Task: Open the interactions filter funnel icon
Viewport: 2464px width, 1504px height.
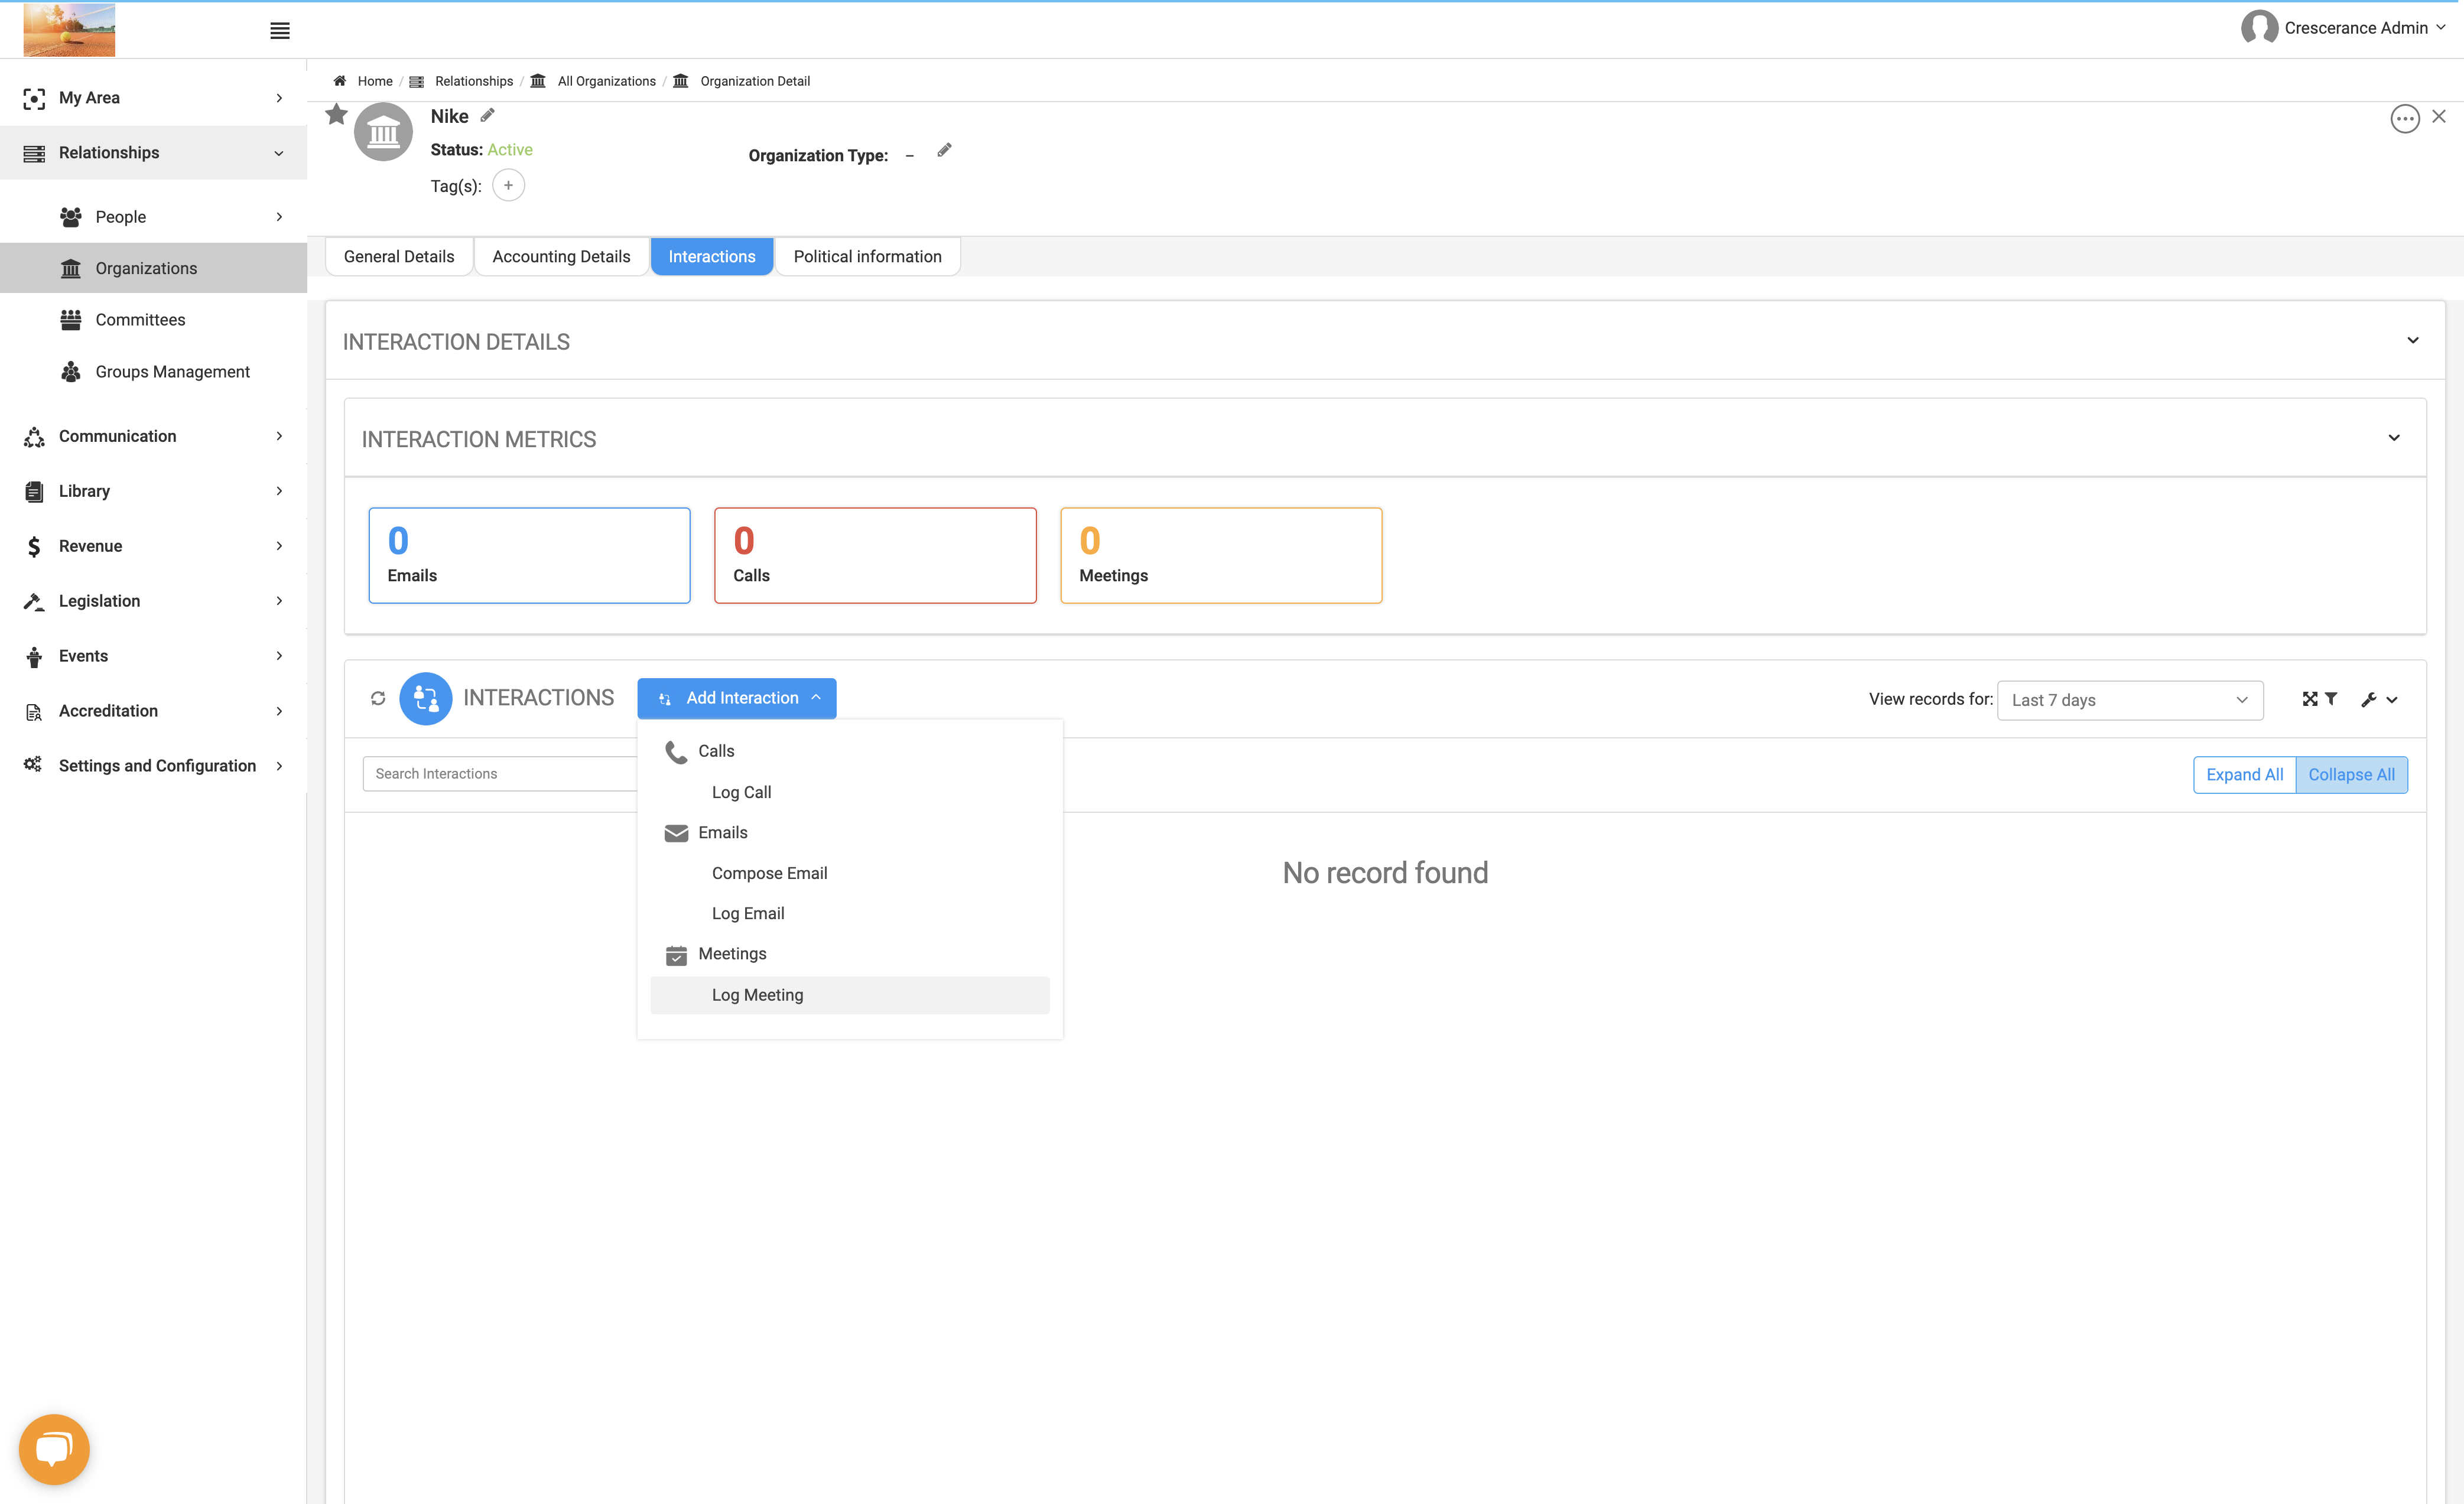Action: click(2331, 699)
